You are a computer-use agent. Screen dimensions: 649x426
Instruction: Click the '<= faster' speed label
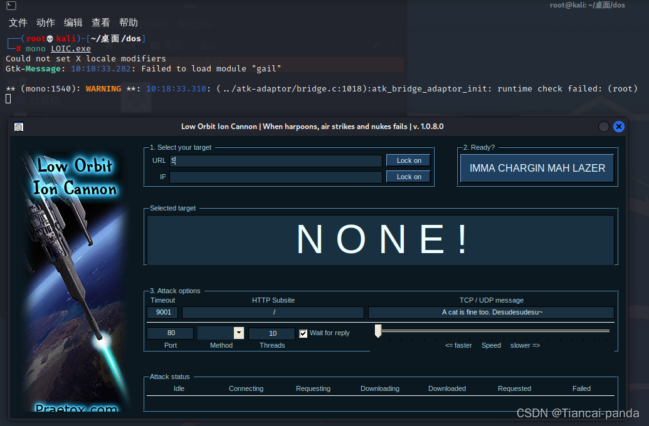pos(458,345)
